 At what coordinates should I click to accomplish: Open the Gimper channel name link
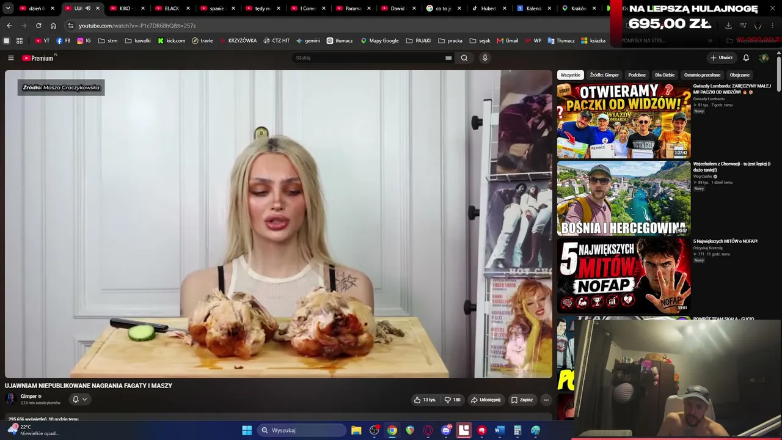29,397
